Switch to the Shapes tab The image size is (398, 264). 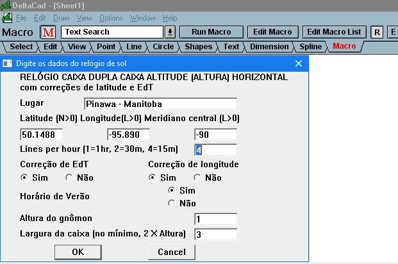point(198,47)
